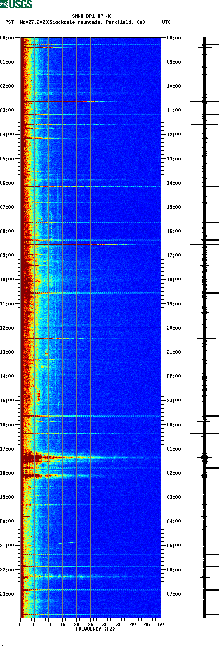Click the 02:00 UTC time label
This screenshot has width=222, height=650.
click(x=174, y=473)
